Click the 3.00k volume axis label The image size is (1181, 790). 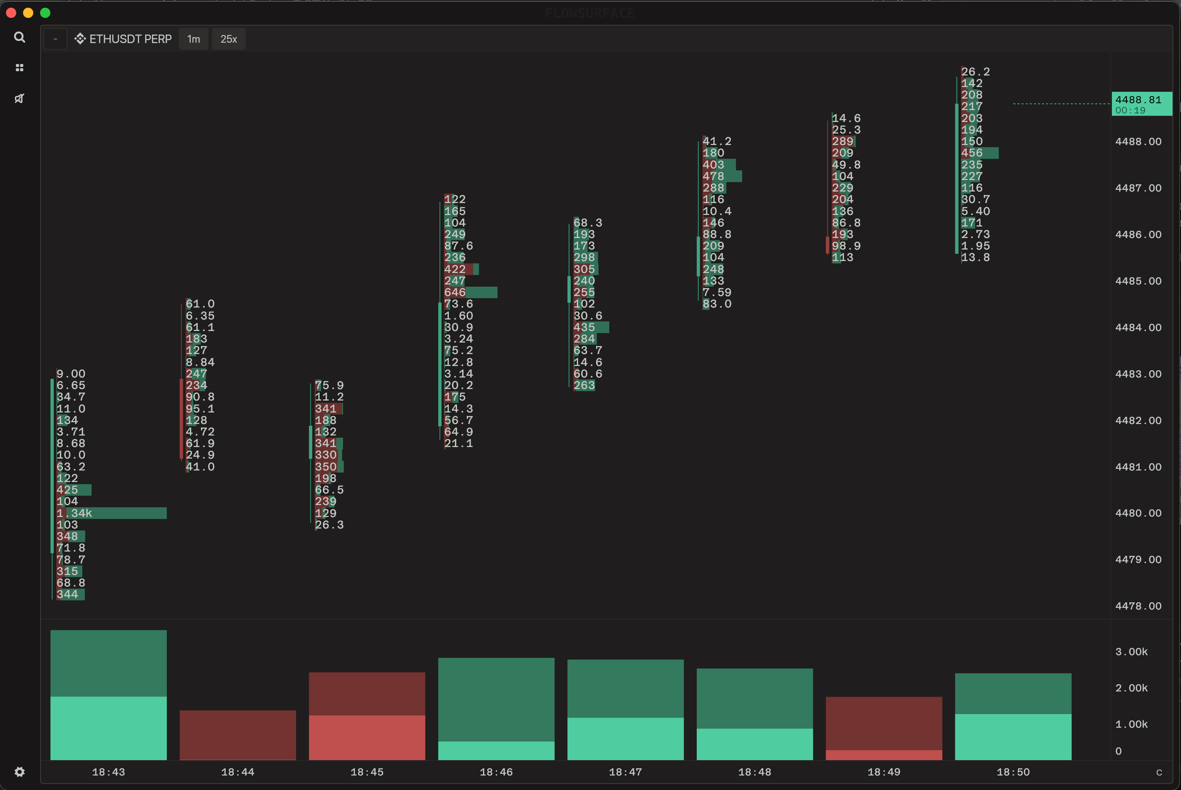[x=1131, y=651]
